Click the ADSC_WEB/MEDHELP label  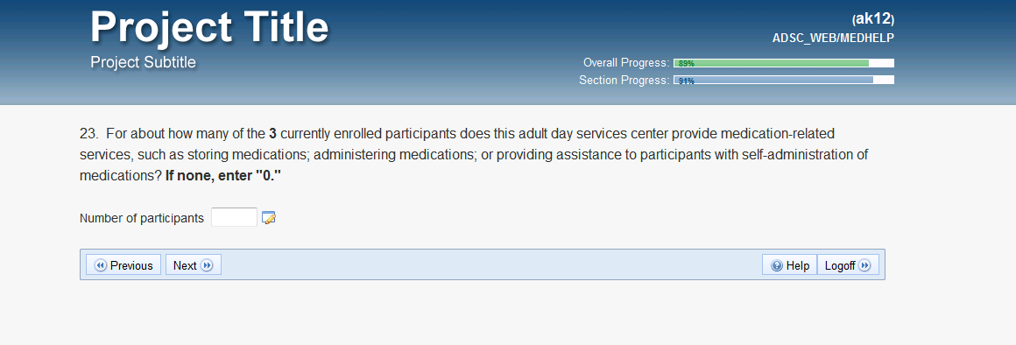833,39
